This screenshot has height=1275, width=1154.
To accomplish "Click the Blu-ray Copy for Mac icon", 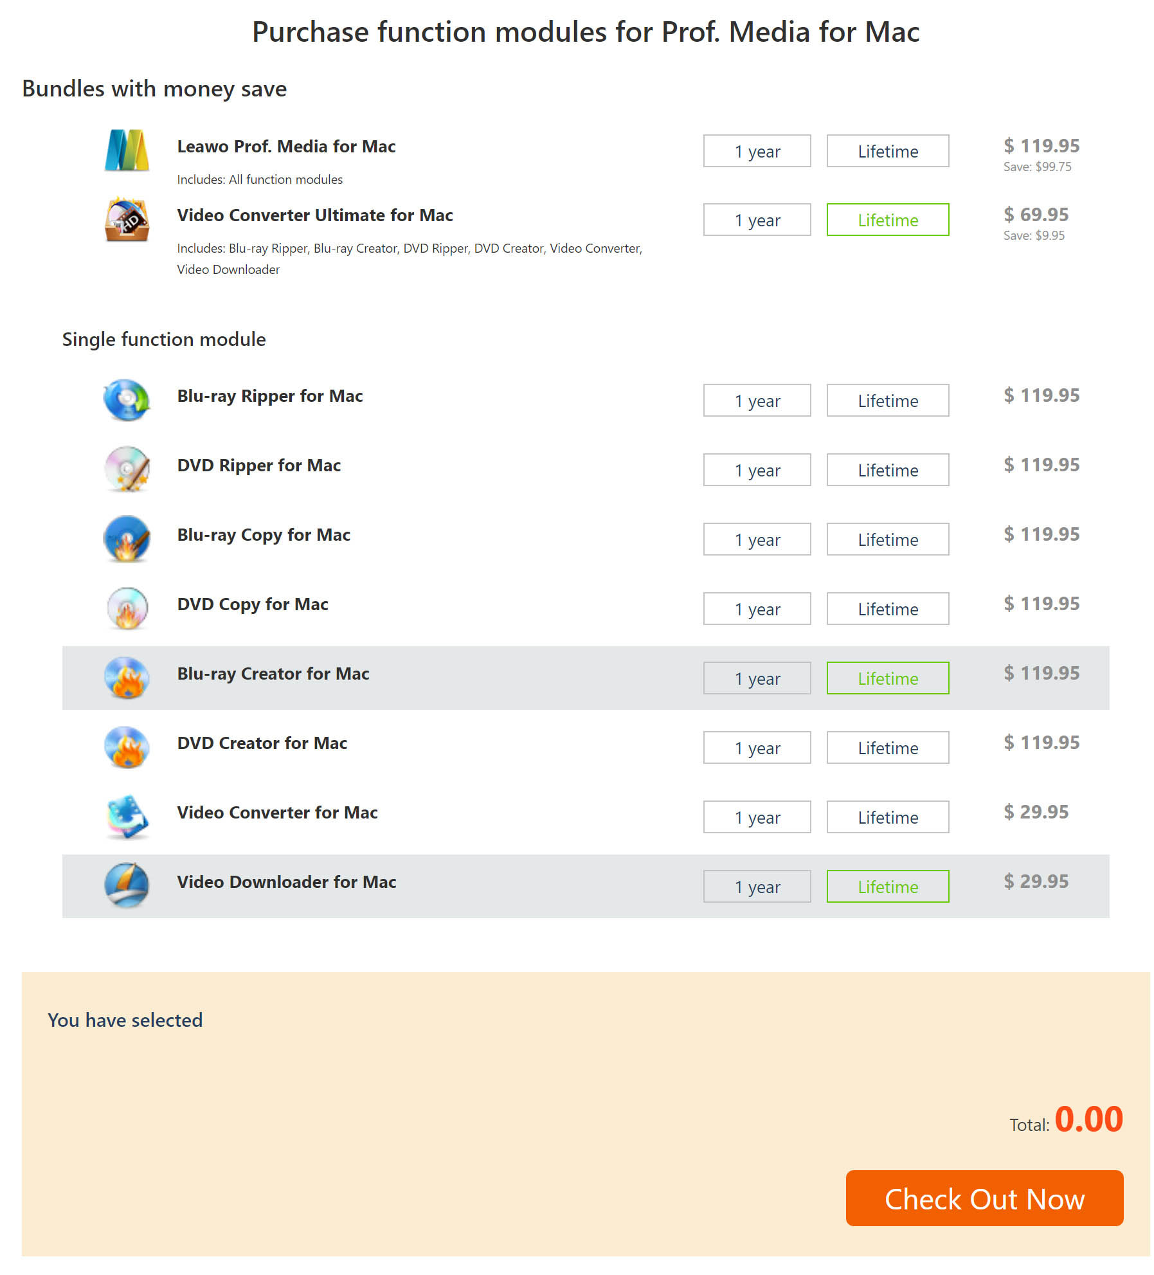I will (x=127, y=539).
